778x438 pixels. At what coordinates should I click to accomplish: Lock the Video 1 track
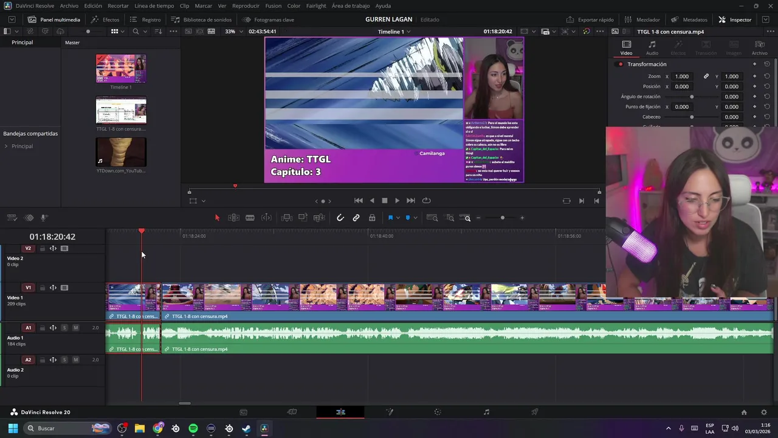pyautogui.click(x=43, y=288)
